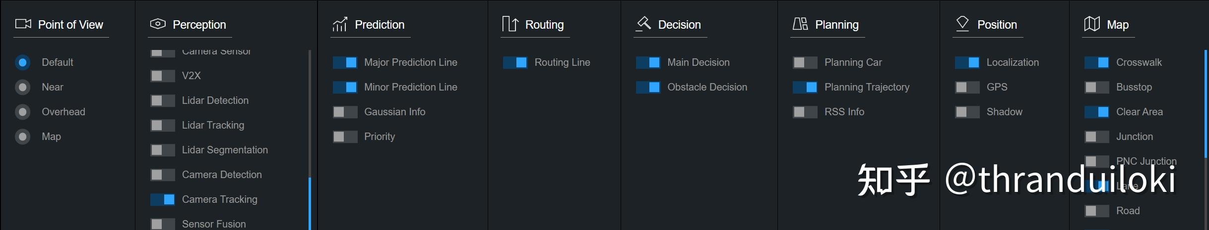Click the Map section icon
Image resolution: width=1209 pixels, height=230 pixels.
[x=1092, y=24]
